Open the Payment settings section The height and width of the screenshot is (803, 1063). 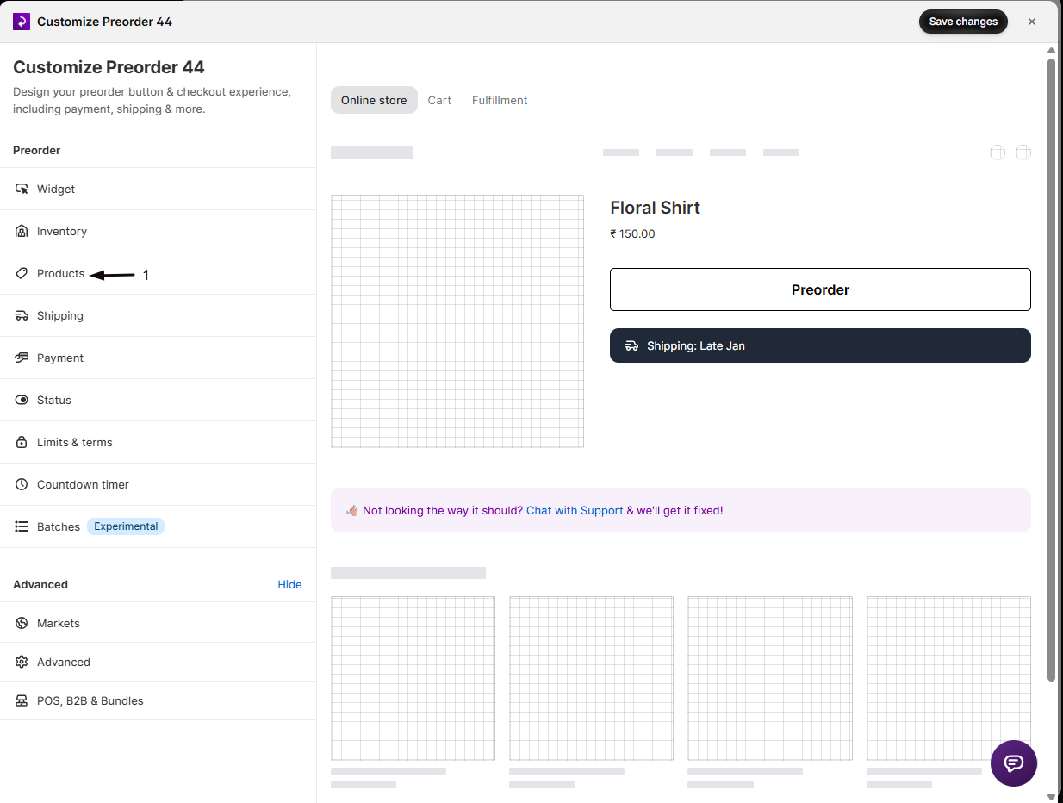[x=159, y=358]
